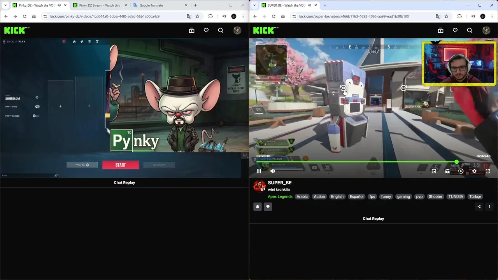Open tab search dropdown in left window
498x280 pixels.
tap(5, 5)
